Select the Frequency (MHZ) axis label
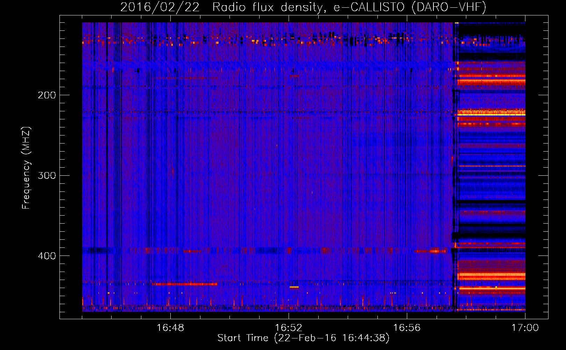566x350 pixels. tap(26, 168)
